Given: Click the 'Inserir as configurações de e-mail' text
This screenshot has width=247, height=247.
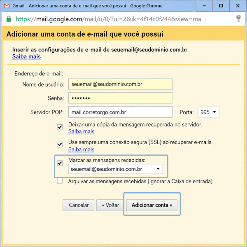Looking at the screenshot, I should 100,50.
